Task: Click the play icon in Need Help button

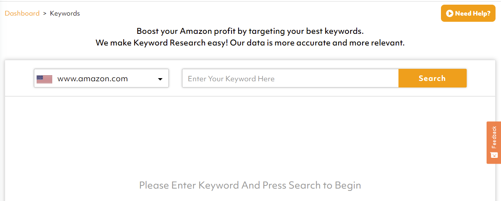Action: [x=450, y=14]
